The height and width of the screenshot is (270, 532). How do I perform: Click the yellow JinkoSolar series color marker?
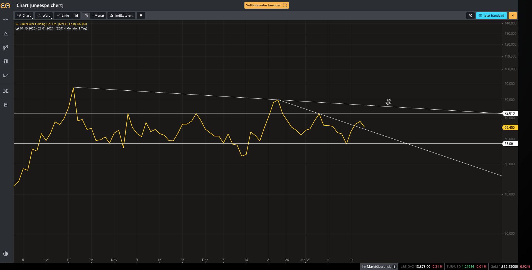click(17, 24)
